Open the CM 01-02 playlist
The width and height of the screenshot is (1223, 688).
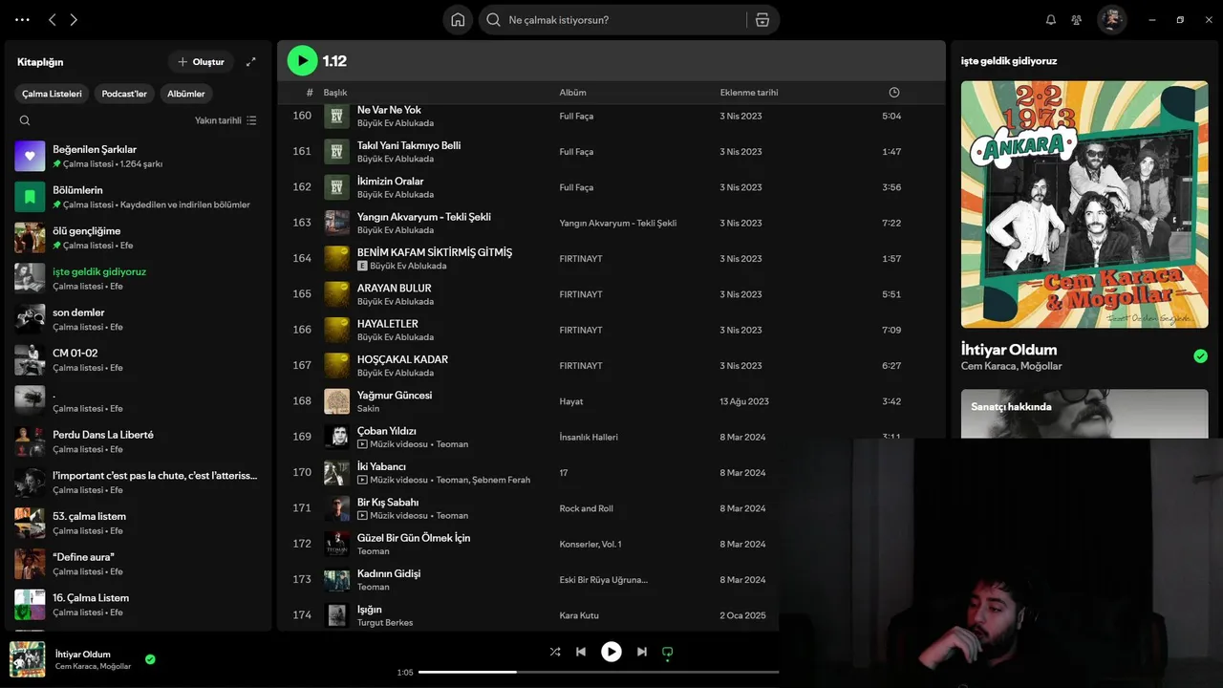click(139, 359)
